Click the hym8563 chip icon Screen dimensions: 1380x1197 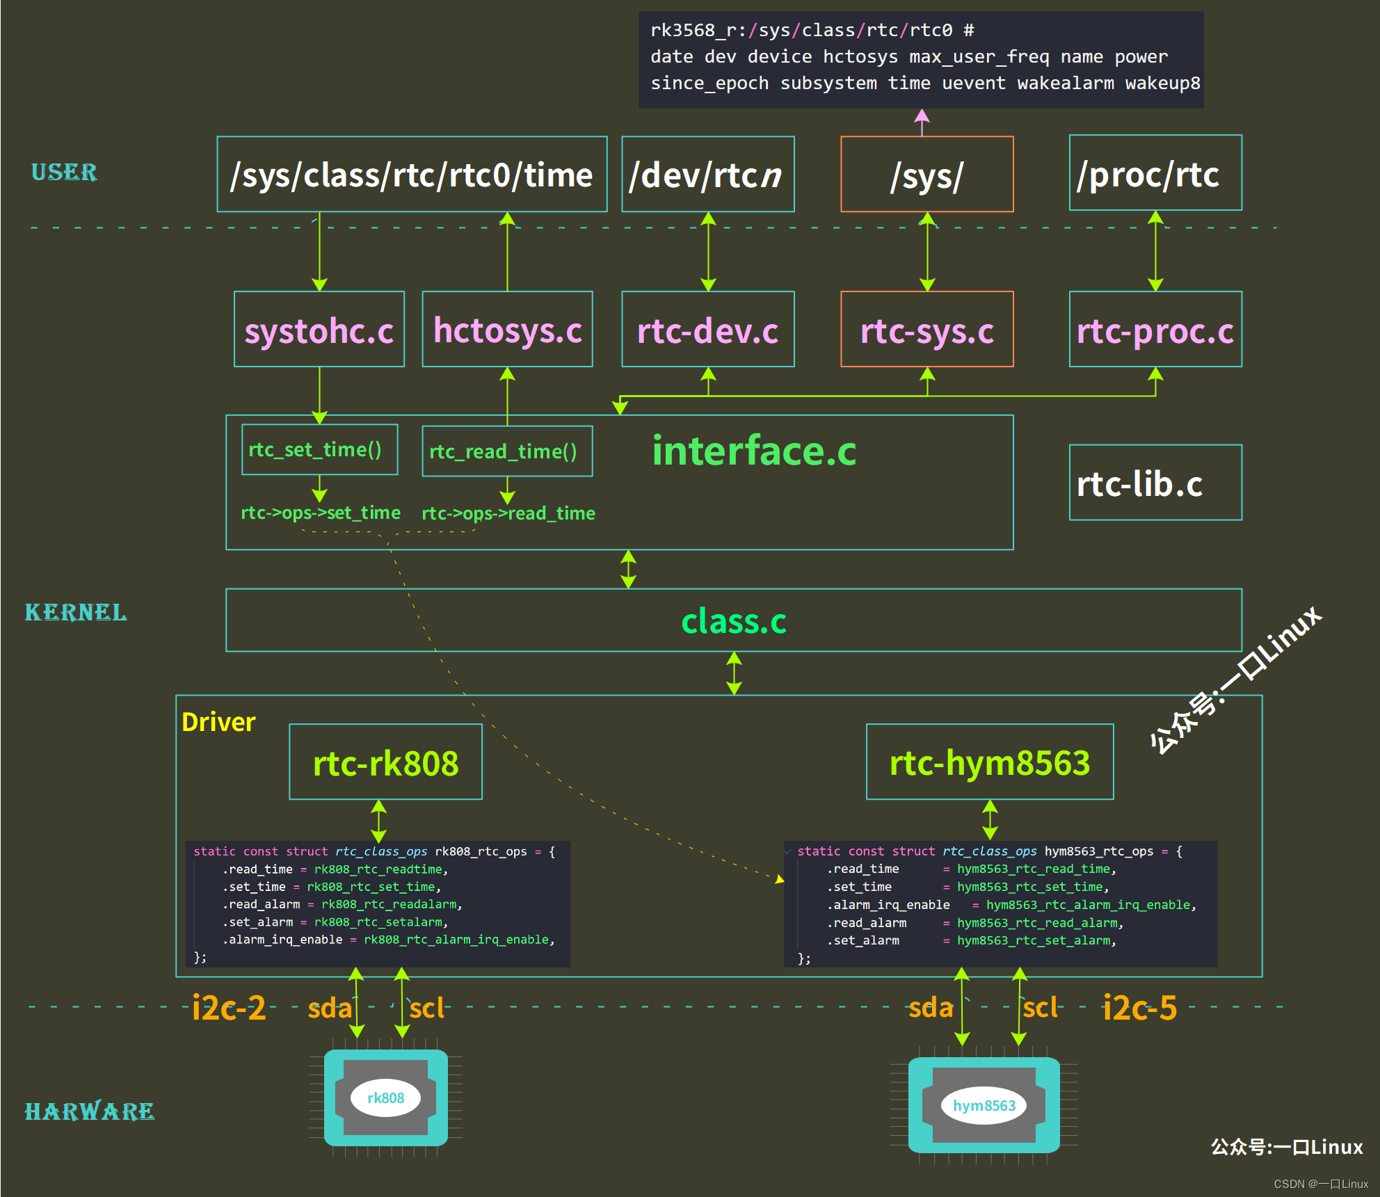click(984, 1104)
